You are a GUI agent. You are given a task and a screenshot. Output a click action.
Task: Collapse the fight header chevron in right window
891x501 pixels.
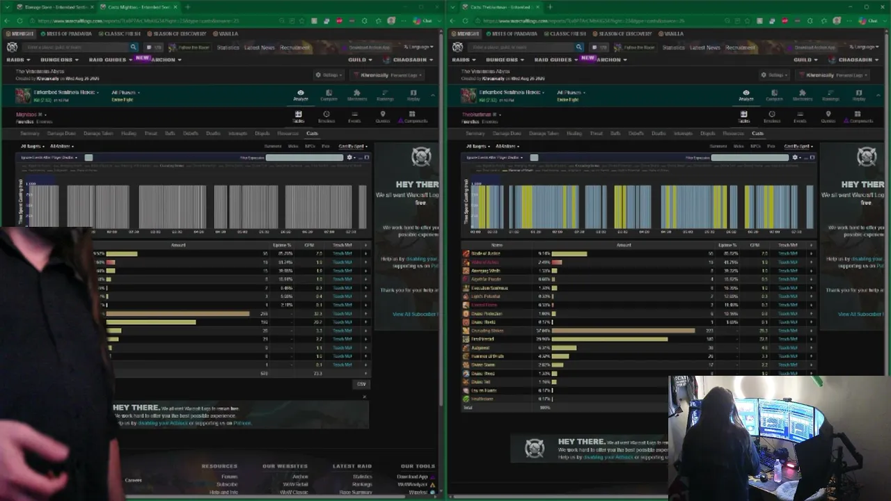(x=878, y=95)
